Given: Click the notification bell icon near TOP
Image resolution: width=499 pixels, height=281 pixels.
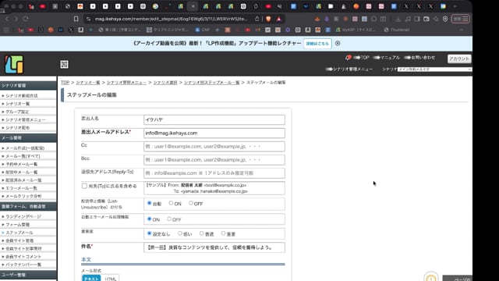Looking at the screenshot, I should pyautogui.click(x=348, y=58).
